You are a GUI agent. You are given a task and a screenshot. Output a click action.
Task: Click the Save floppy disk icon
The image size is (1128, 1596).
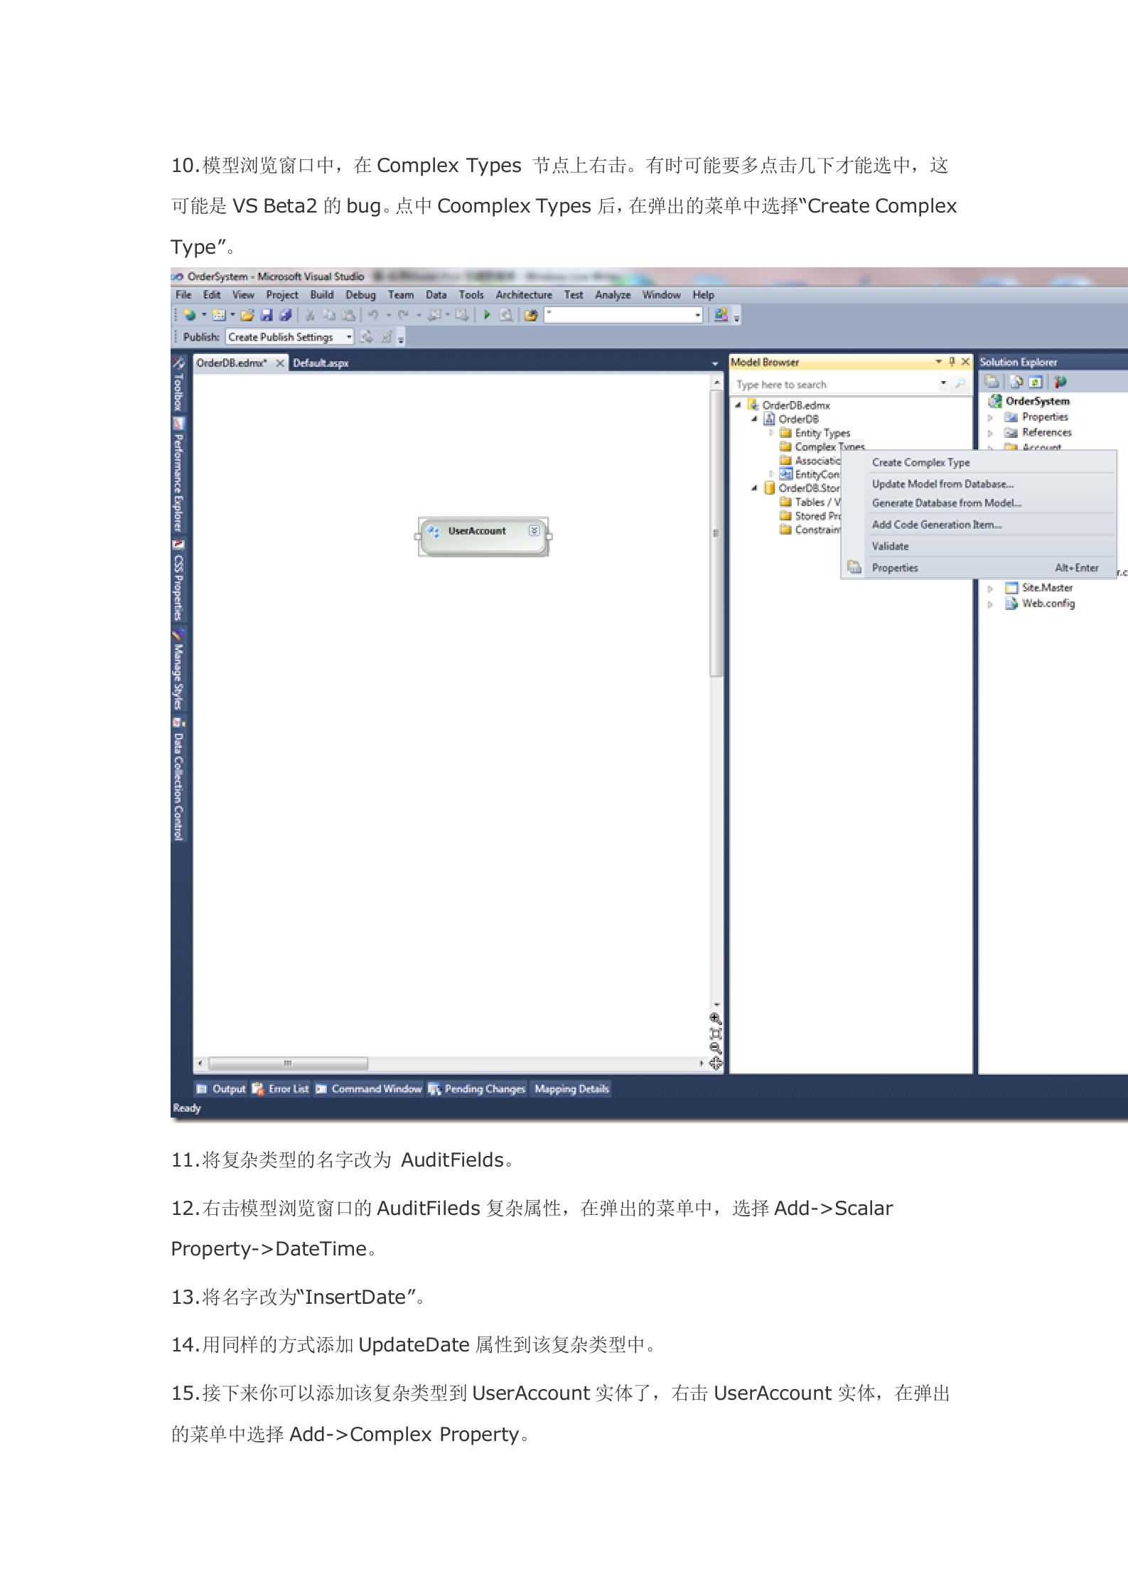click(x=267, y=315)
